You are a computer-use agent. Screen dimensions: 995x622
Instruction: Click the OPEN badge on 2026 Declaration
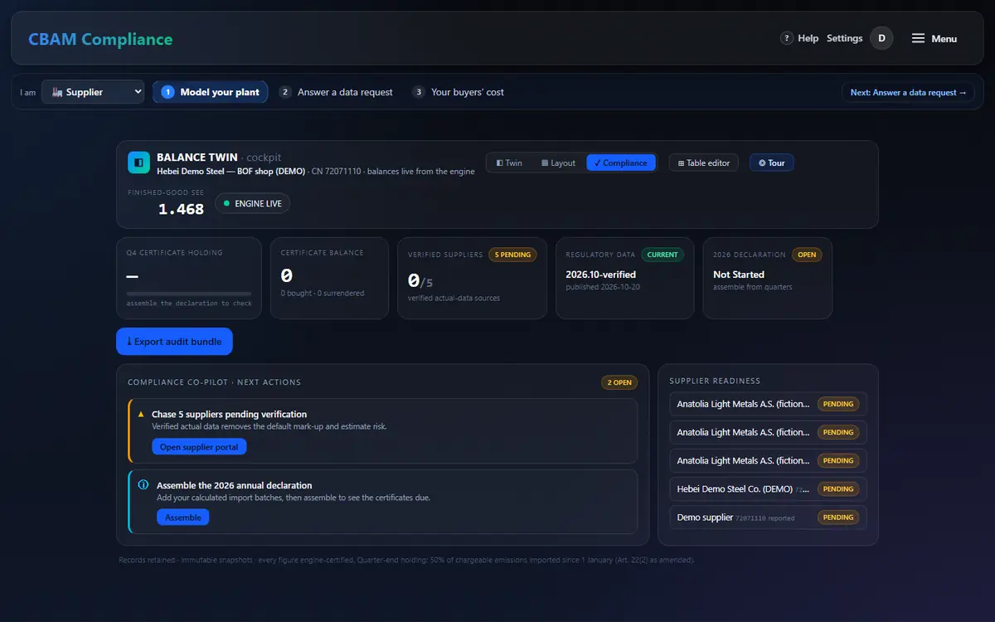(807, 255)
